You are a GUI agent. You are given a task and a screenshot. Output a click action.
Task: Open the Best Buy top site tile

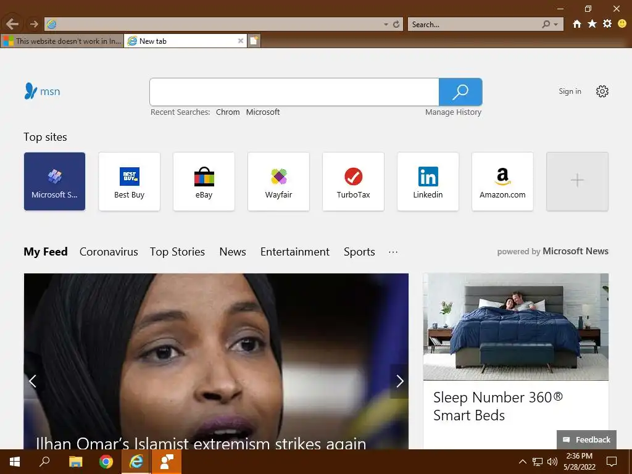click(x=129, y=181)
